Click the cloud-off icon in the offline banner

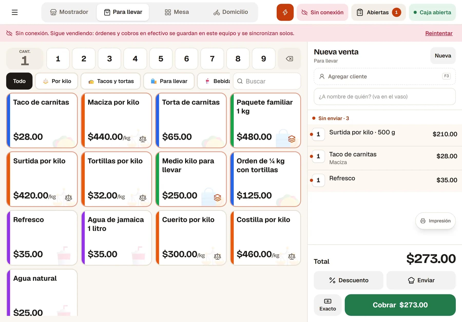click(9, 33)
